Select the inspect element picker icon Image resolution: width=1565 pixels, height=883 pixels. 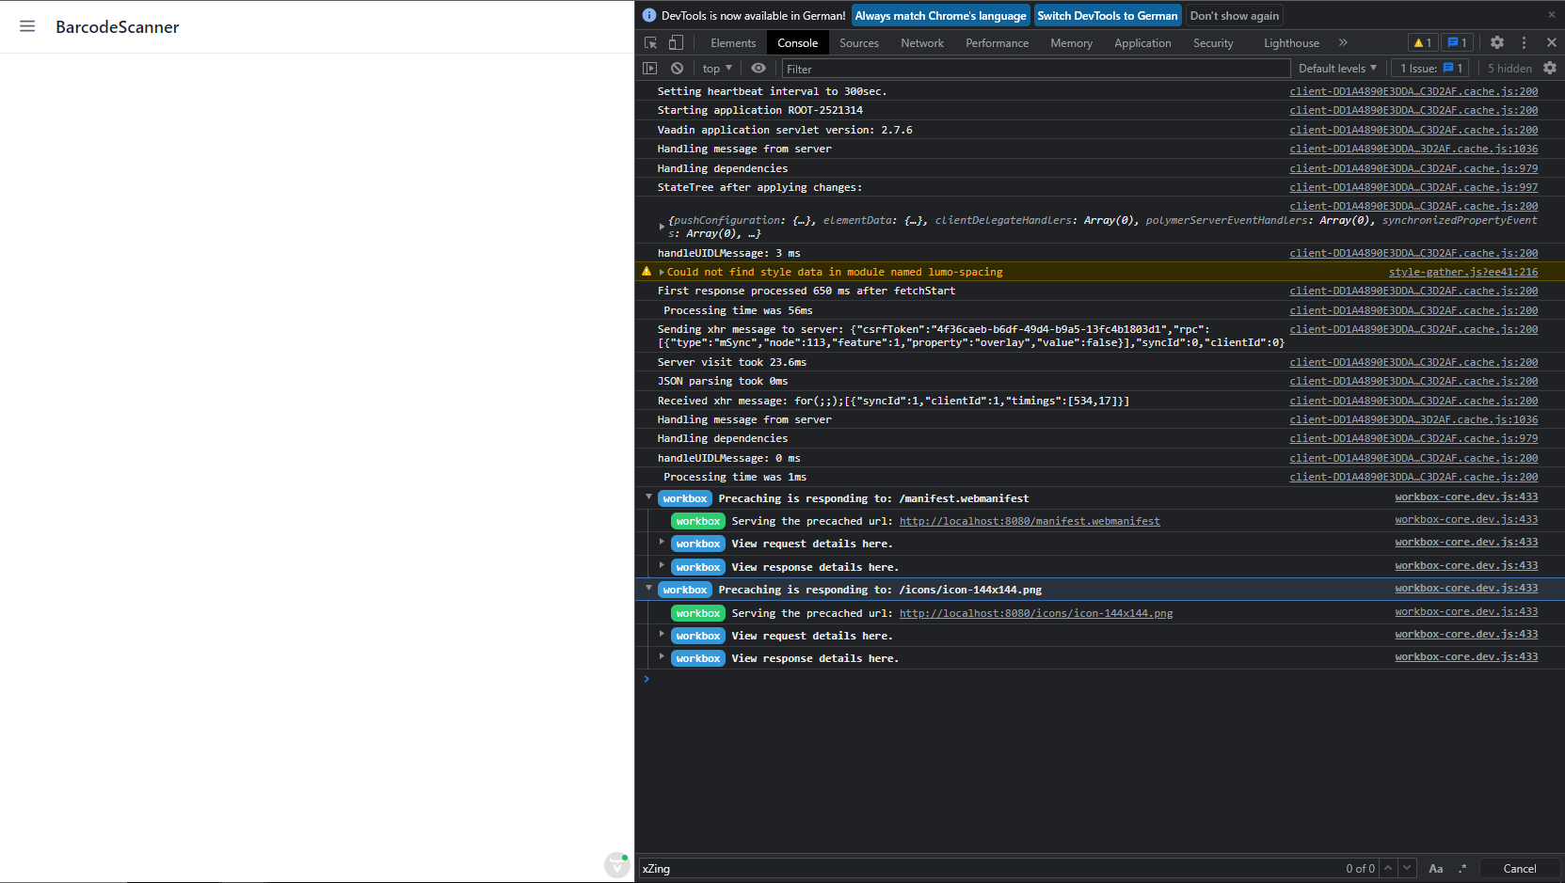click(x=650, y=43)
